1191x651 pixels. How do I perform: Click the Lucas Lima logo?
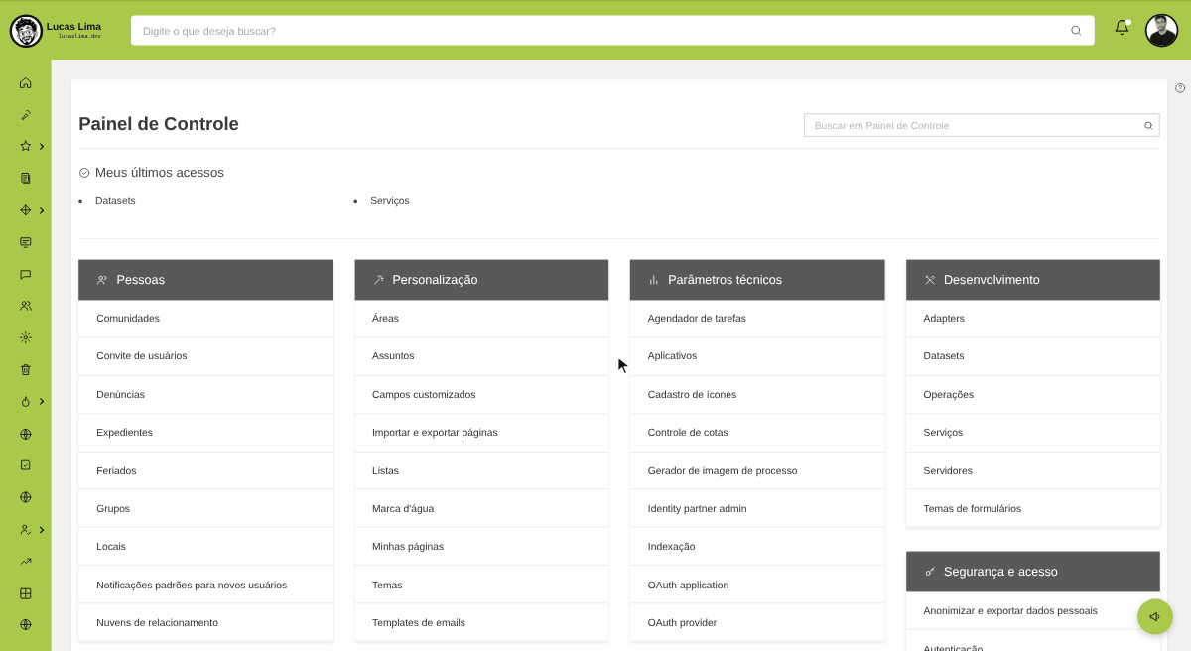click(x=58, y=30)
